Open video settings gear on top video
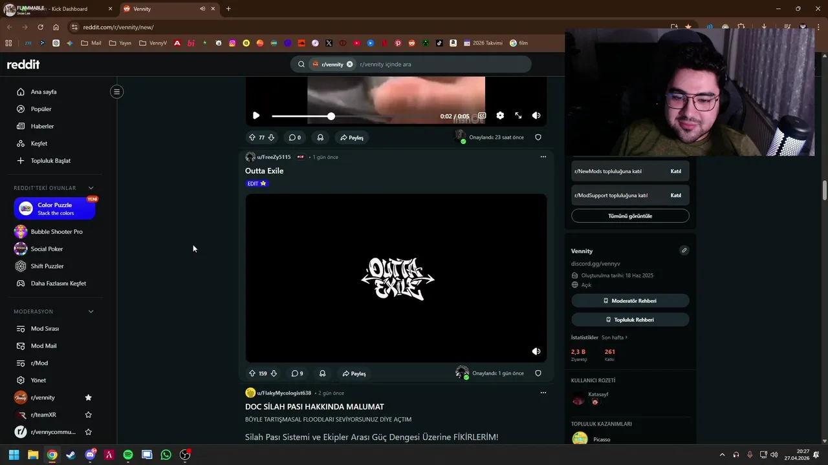 coord(500,116)
